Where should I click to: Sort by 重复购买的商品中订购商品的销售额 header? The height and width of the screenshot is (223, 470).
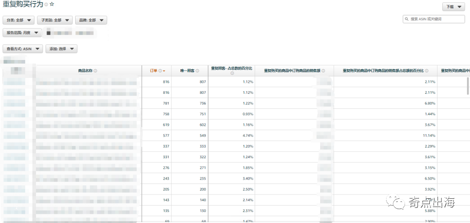[292, 71]
